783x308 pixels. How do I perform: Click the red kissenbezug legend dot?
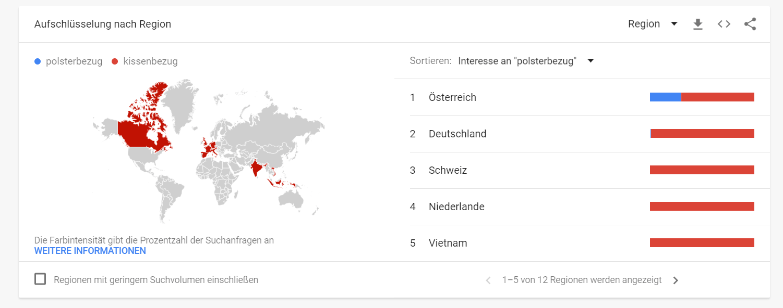pyautogui.click(x=115, y=61)
